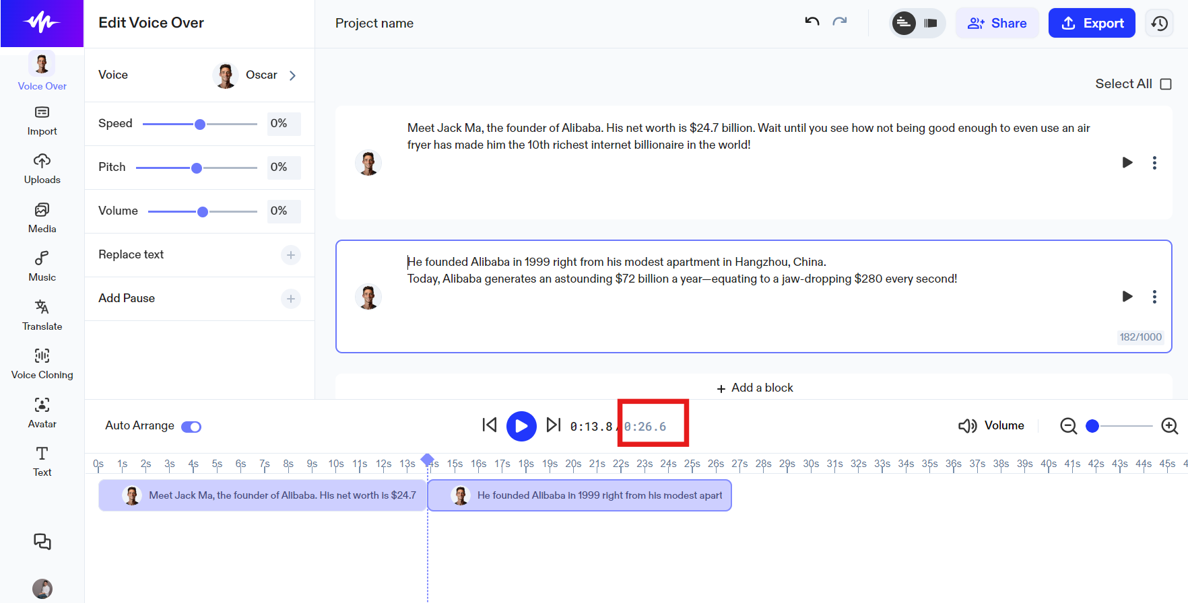
Task: Open options menu for first voice block
Action: pos(1154,163)
